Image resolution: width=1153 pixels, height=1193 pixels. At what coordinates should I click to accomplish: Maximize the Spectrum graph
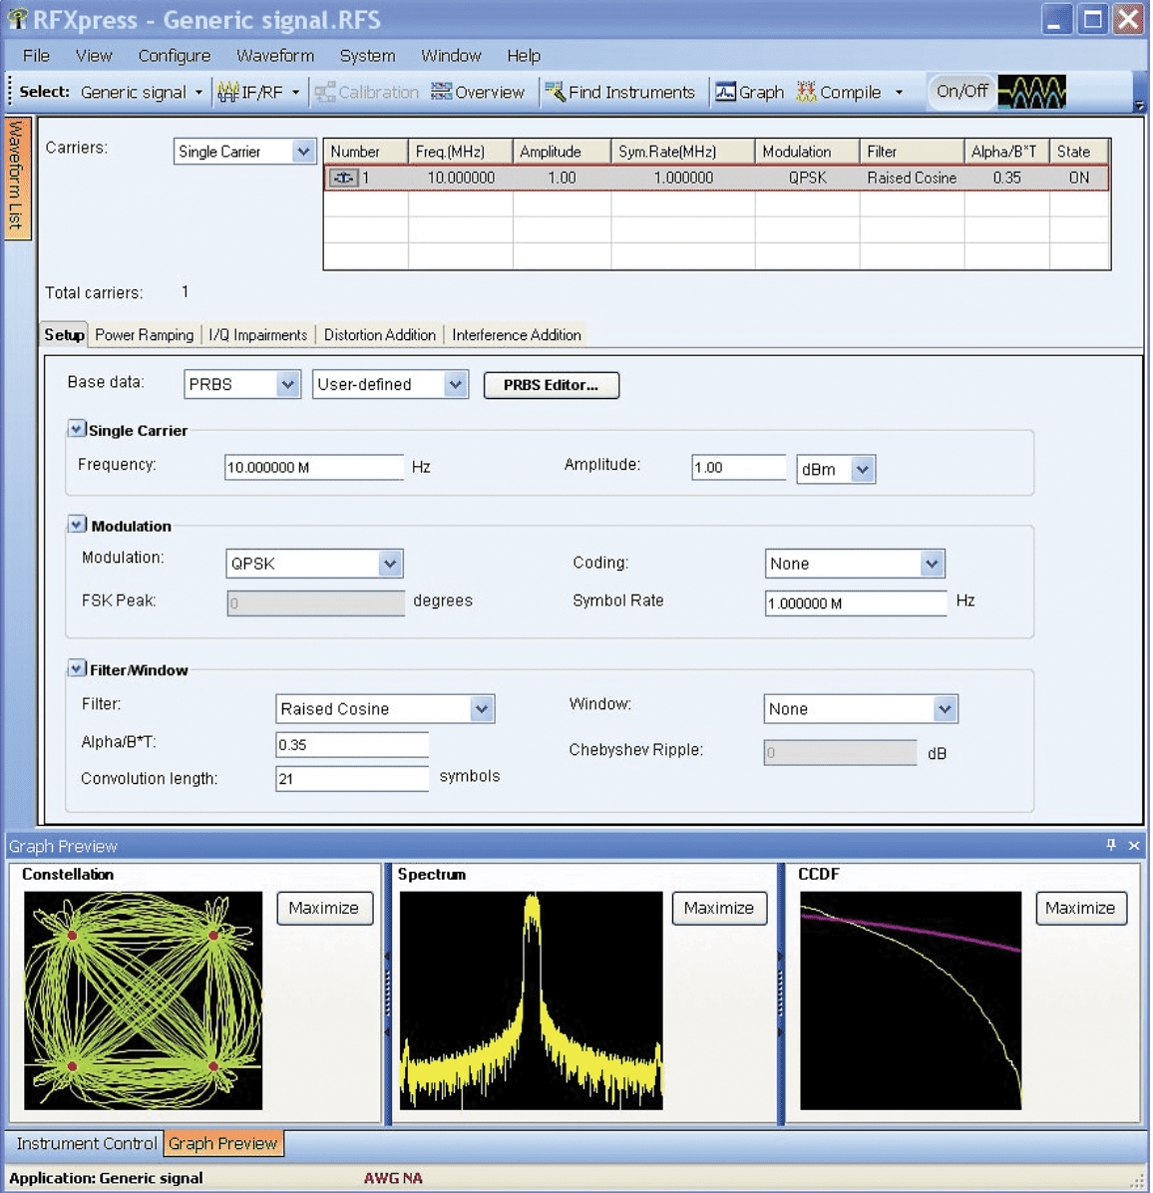[x=718, y=908]
